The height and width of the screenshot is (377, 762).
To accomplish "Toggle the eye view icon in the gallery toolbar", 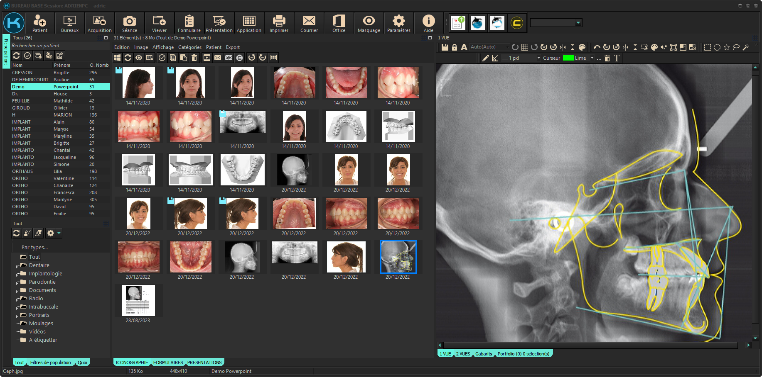I will [139, 58].
